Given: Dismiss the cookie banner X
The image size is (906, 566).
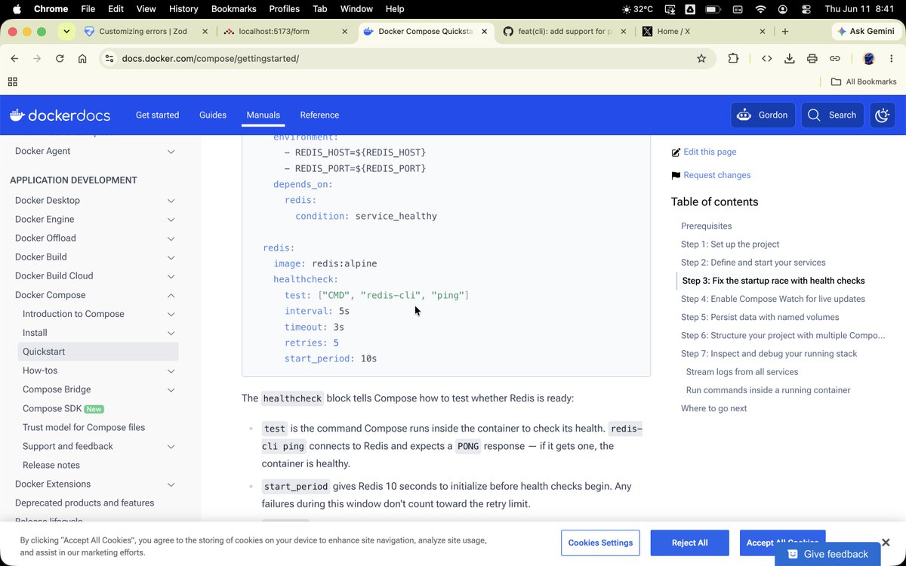Looking at the screenshot, I should [886, 543].
